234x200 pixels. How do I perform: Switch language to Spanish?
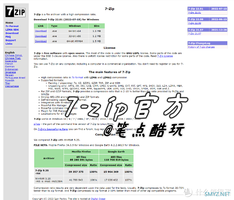(10, 81)
